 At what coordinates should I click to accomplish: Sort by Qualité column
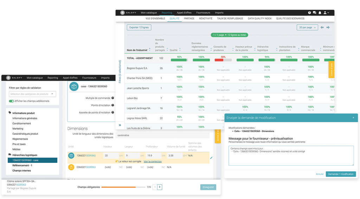pos(180,49)
